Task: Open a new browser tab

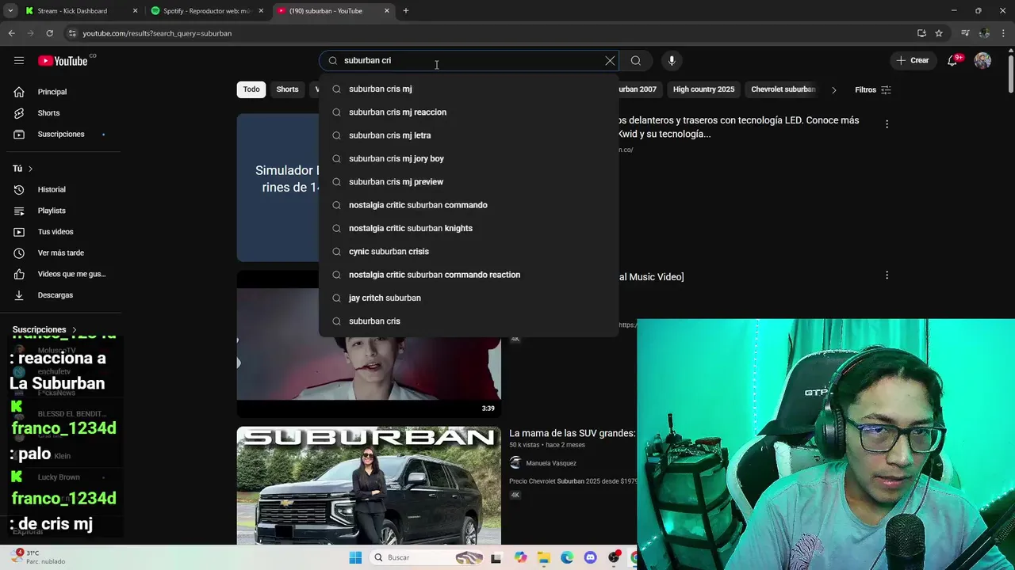Action: (x=406, y=11)
